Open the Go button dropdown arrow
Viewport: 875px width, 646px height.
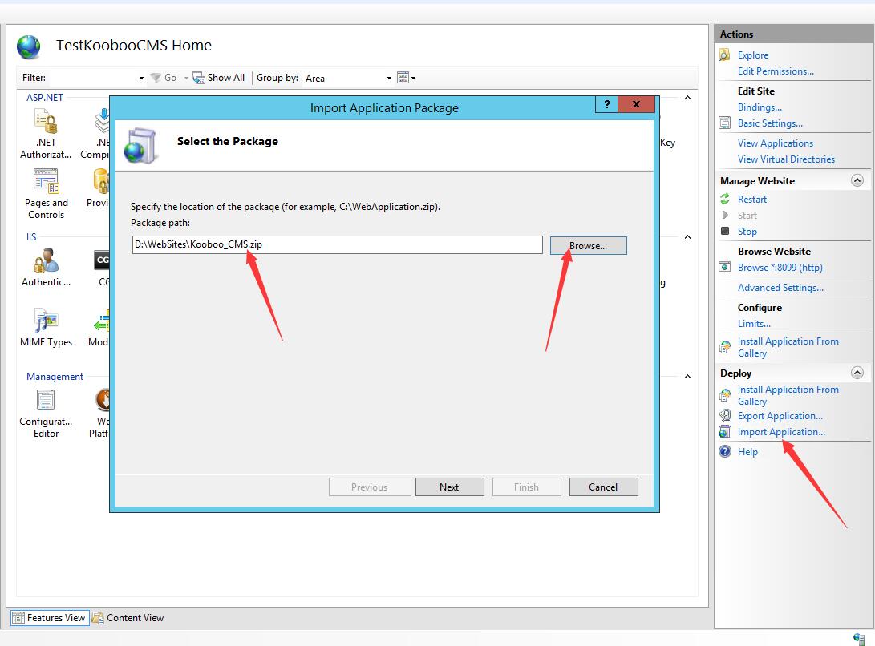point(186,78)
